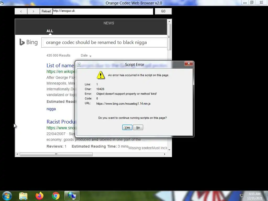Click No in the Script Error dialog

[x=138, y=127]
